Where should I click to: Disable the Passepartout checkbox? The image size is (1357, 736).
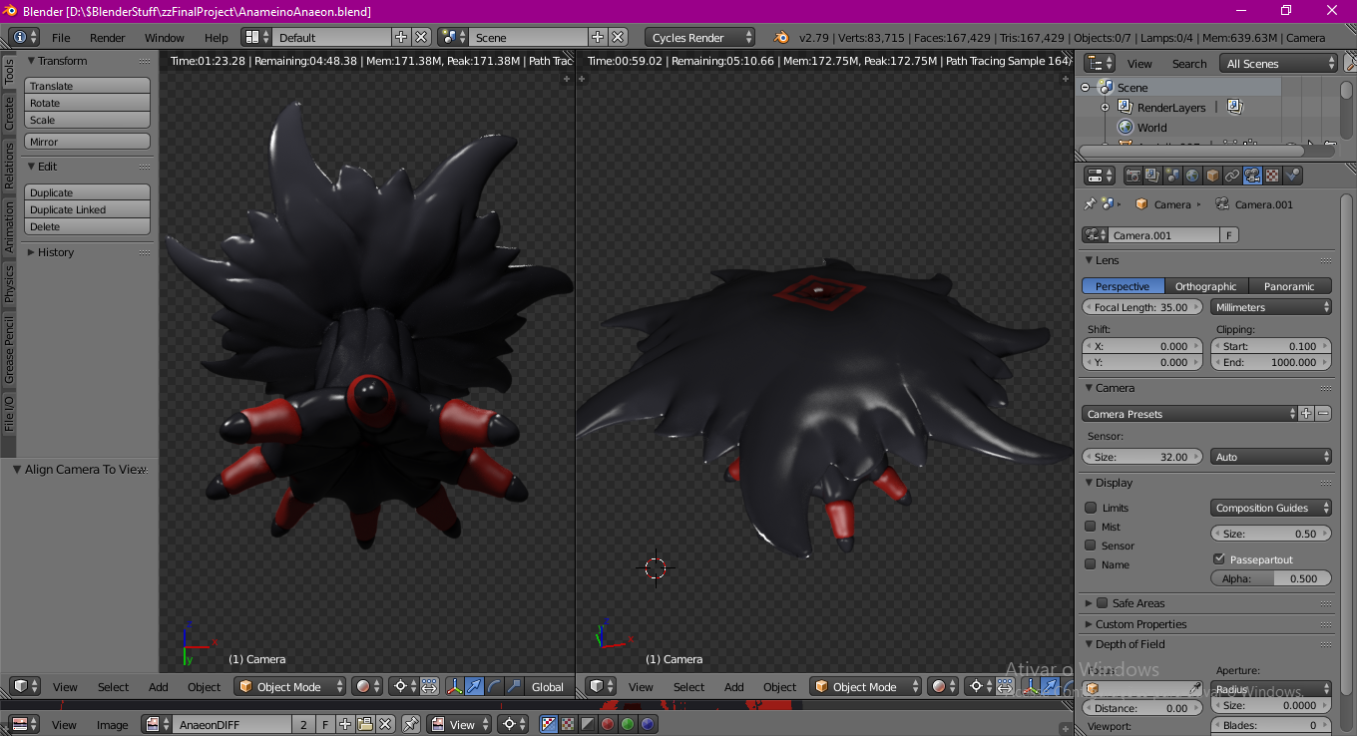point(1218,559)
